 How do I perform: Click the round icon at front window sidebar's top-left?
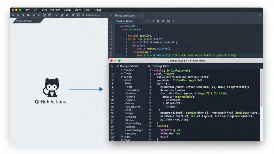[112, 66]
